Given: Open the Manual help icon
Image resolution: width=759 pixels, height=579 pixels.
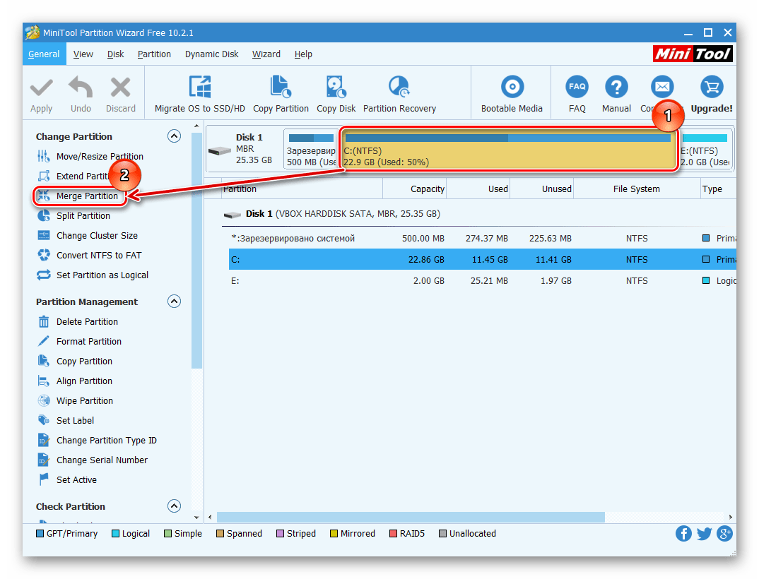Looking at the screenshot, I should [x=616, y=87].
